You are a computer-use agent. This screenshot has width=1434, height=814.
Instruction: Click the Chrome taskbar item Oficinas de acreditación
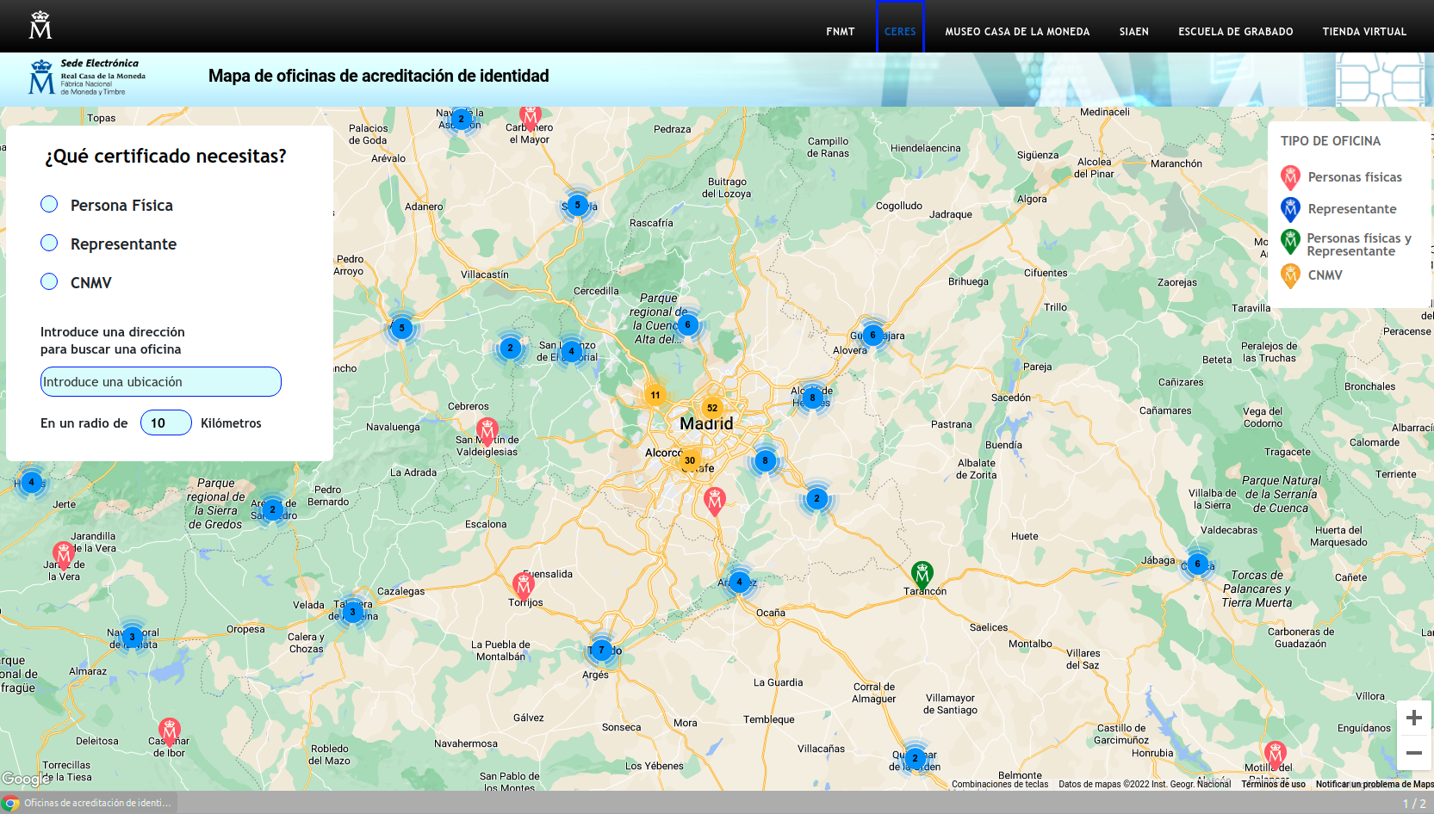[89, 803]
